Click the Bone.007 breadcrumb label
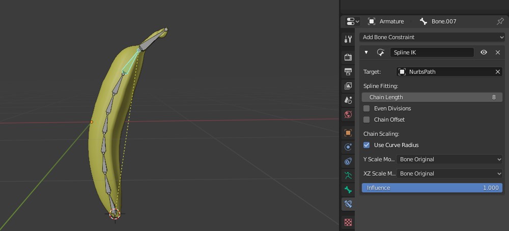Screen dimensions: 509x231 (x=444, y=21)
